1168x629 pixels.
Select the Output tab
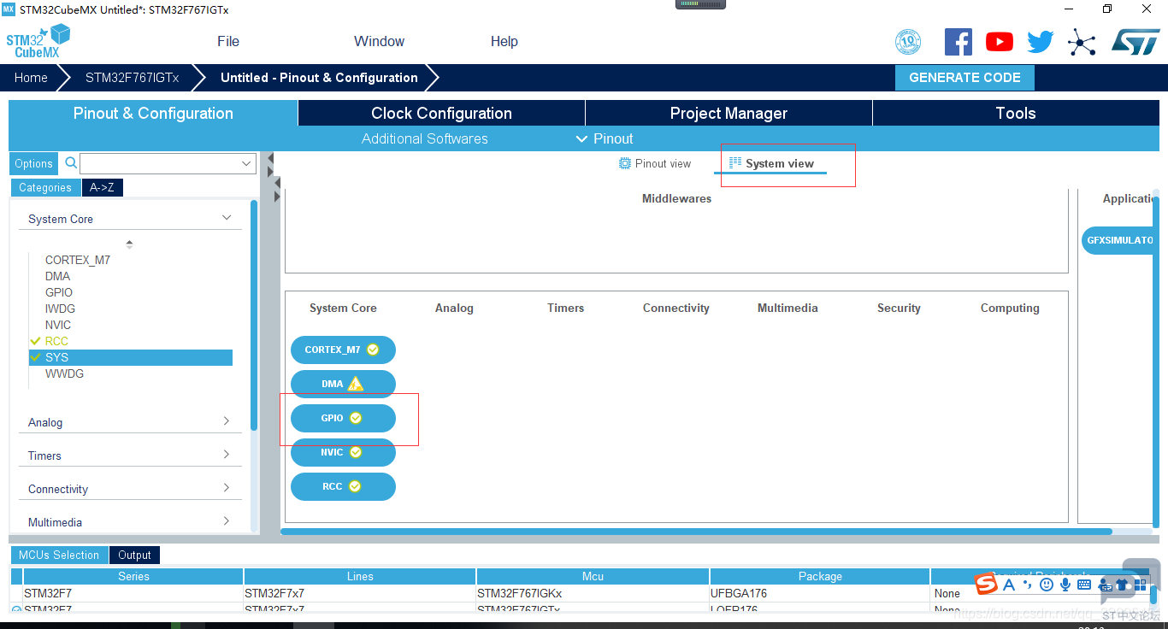pyautogui.click(x=134, y=555)
